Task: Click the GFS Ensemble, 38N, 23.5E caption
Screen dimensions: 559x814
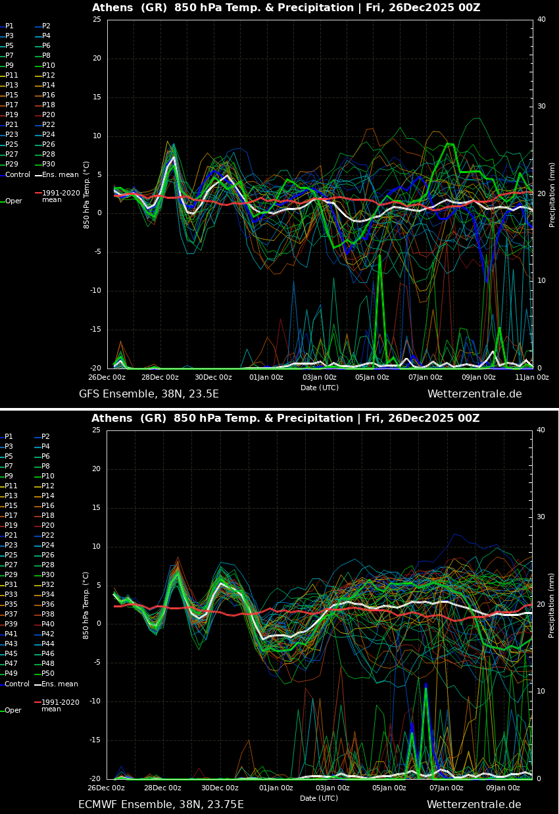Action: tap(149, 394)
